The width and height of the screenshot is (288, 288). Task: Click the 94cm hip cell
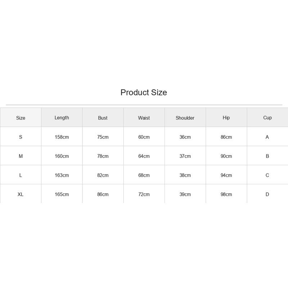pyautogui.click(x=226, y=175)
